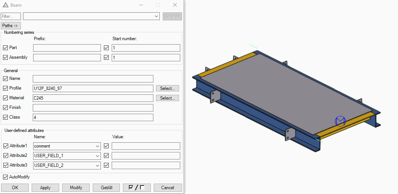The image size is (398, 194).
Task: Close the Beam dialog window
Action: [175, 5]
